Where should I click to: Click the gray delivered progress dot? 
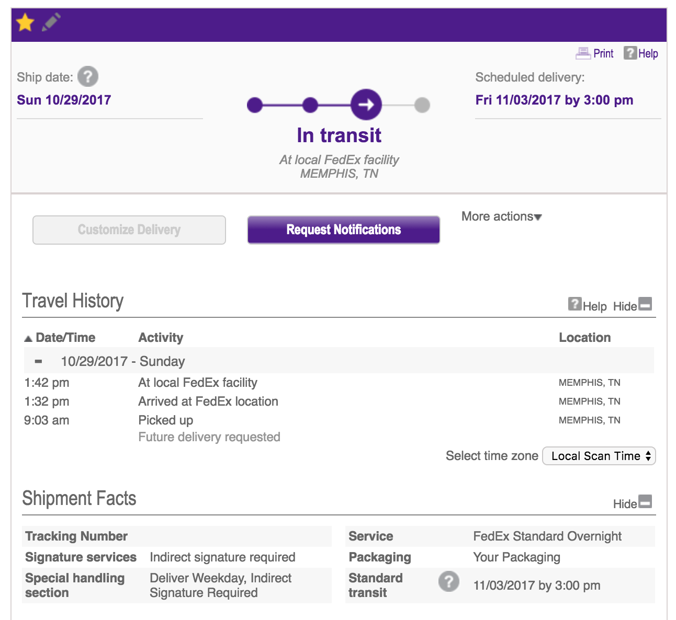(x=422, y=105)
